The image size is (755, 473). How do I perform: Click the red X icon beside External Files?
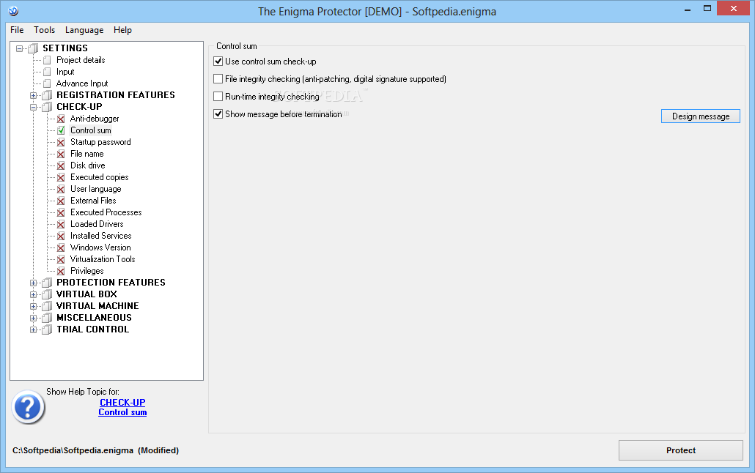pos(61,201)
